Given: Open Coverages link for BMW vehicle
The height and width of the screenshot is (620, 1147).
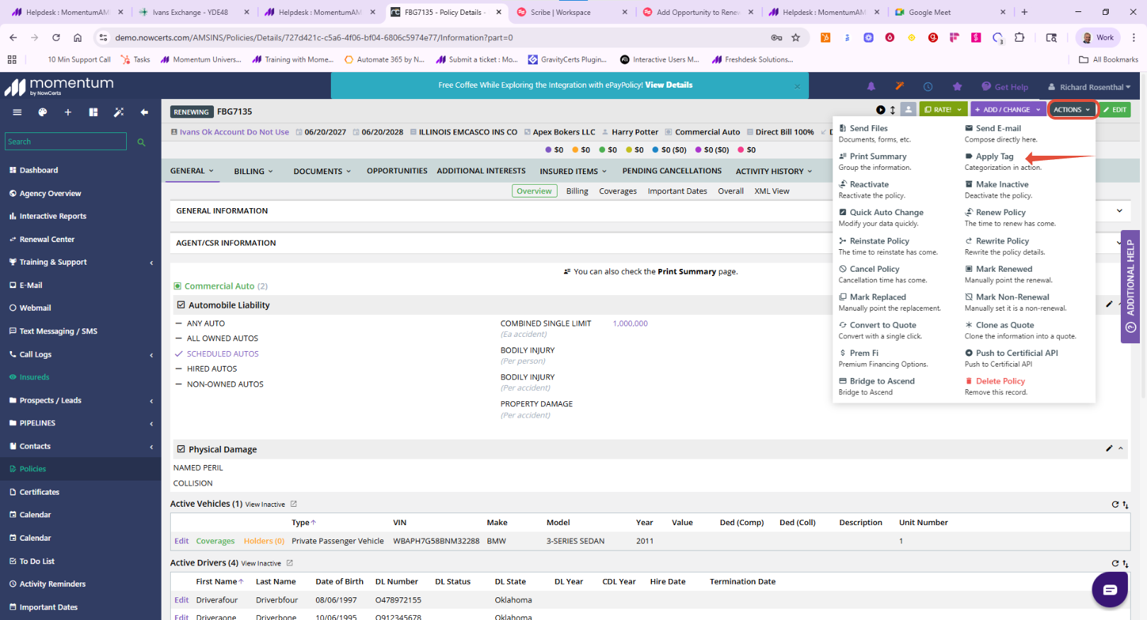Looking at the screenshot, I should click(x=215, y=541).
